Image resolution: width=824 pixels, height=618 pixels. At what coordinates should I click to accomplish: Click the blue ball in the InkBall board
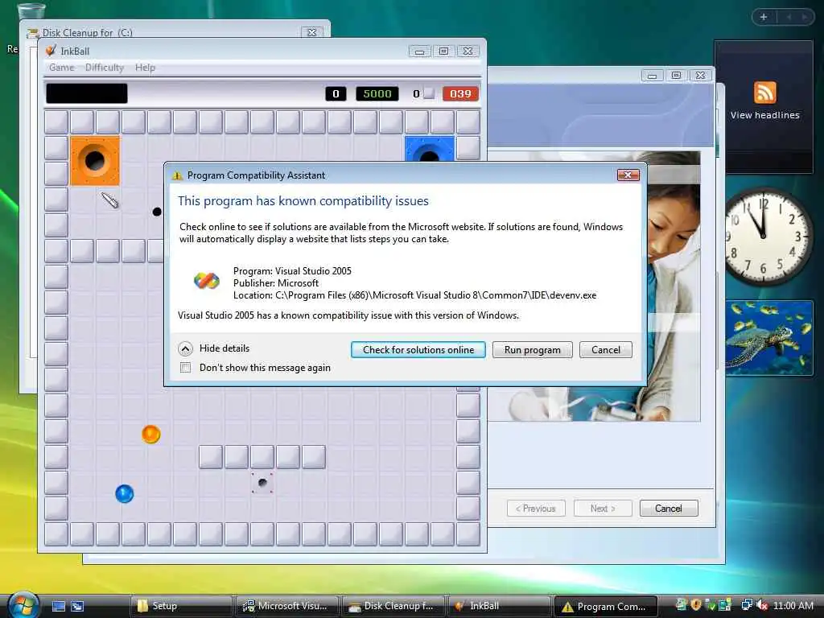point(125,493)
